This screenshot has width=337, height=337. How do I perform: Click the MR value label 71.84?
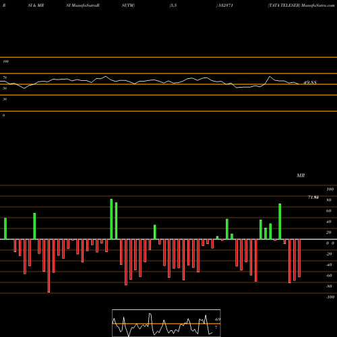coord(313,197)
